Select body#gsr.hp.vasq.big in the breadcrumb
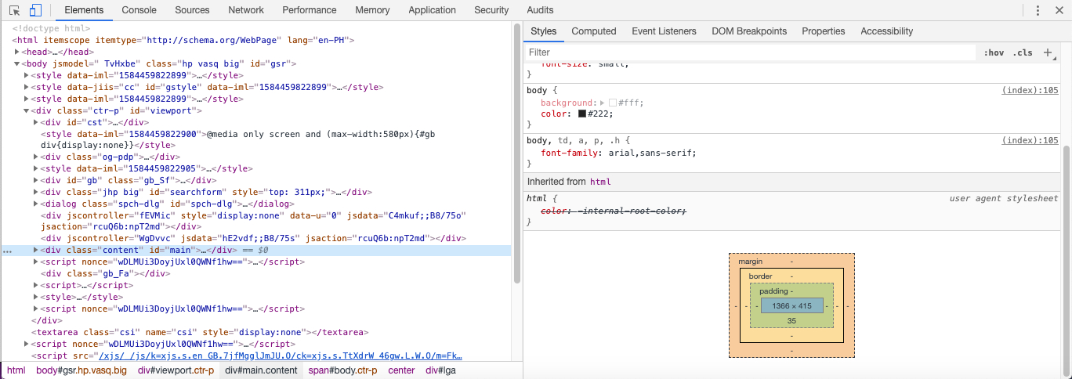The height and width of the screenshot is (379, 1072). click(x=81, y=370)
